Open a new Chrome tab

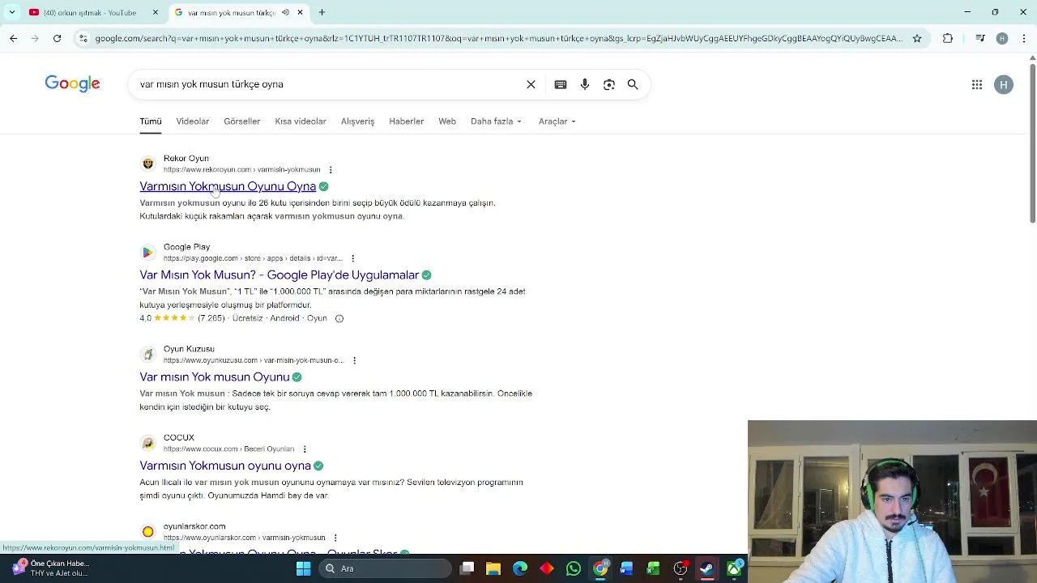coord(322,12)
